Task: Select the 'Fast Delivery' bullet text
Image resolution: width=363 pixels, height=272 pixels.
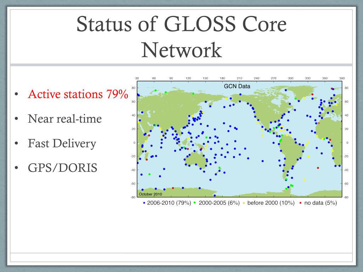Action: coord(62,143)
